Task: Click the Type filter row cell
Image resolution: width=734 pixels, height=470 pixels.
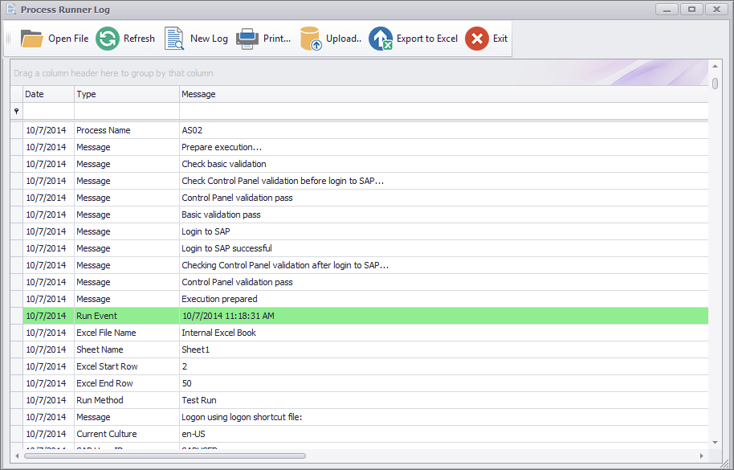Action: coord(126,112)
